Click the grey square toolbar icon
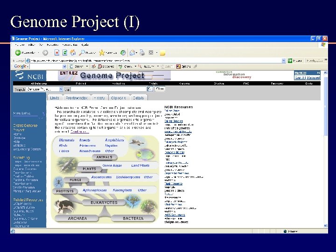This screenshot has height=252, width=336. click(x=151, y=52)
